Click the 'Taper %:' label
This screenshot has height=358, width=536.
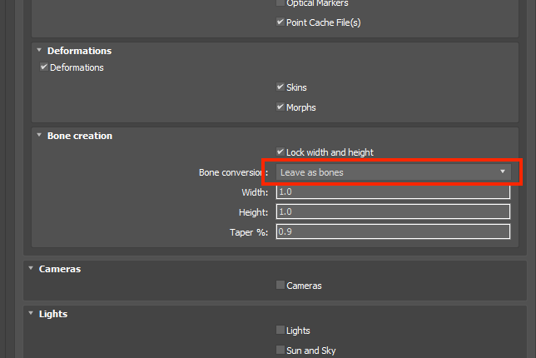[x=249, y=232]
